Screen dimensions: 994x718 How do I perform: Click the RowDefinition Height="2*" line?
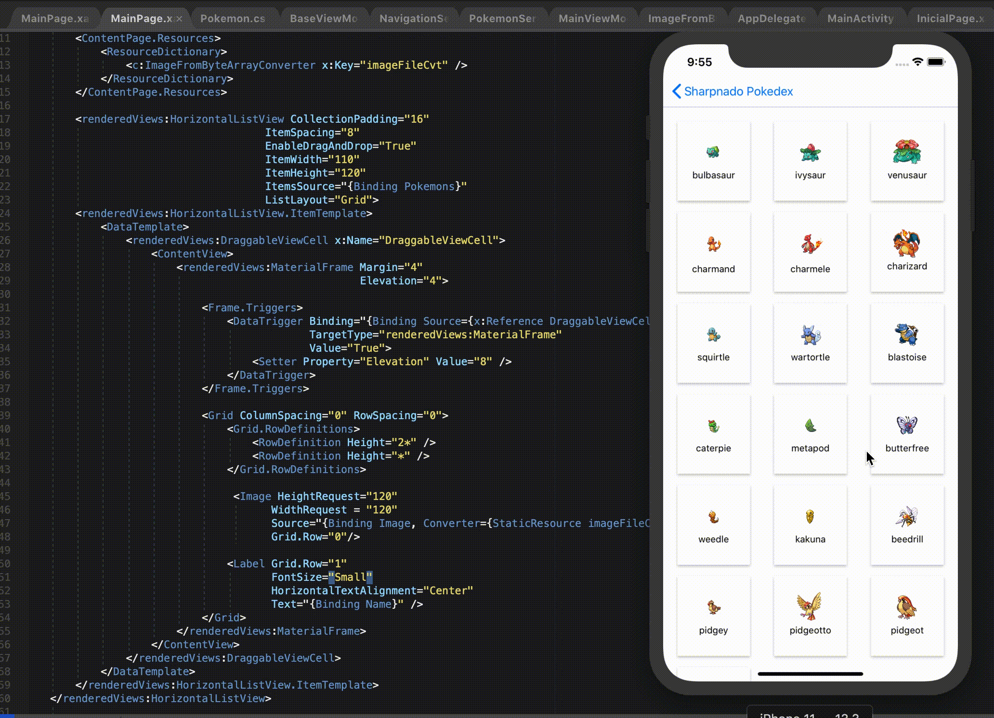[x=344, y=442]
